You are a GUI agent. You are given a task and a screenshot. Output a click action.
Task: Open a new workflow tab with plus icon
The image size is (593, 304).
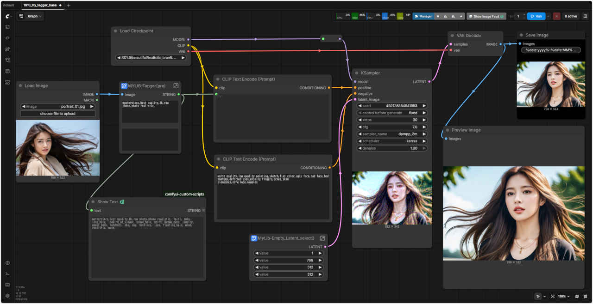pyautogui.click(x=69, y=5)
